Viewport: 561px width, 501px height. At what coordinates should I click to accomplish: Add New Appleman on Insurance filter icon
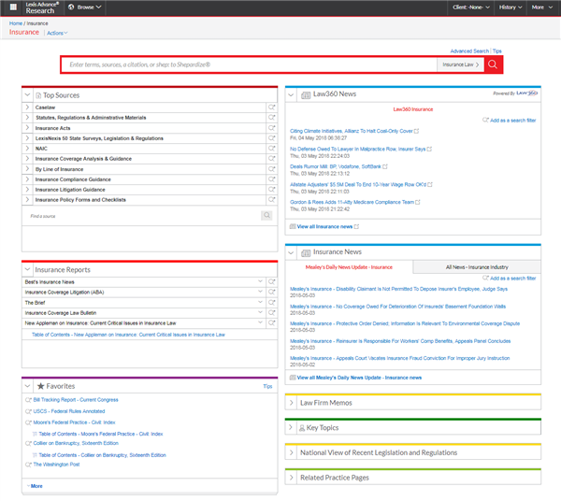pos(272,322)
